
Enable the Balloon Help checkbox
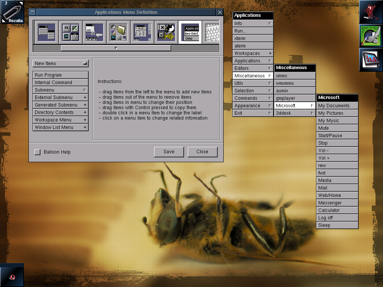[x=37, y=152]
